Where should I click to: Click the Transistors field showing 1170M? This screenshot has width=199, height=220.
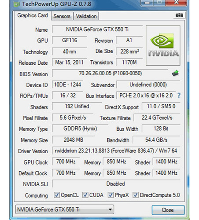129,62
